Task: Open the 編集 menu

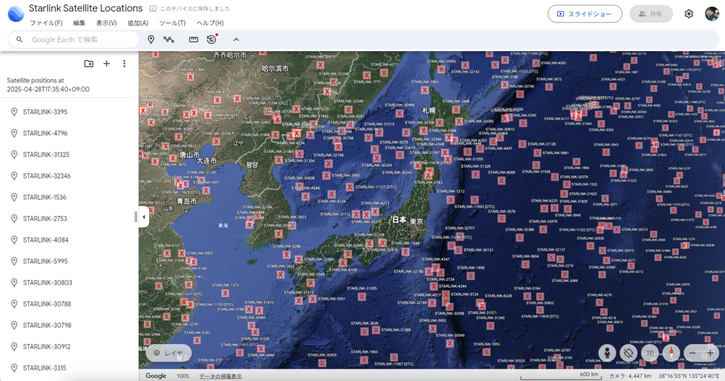Action: [79, 23]
